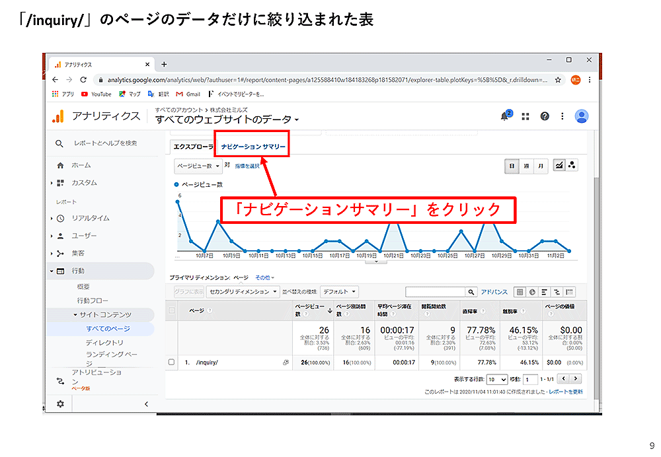Open the admin settings gear icon
The height and width of the screenshot is (457, 661).
click(60, 404)
